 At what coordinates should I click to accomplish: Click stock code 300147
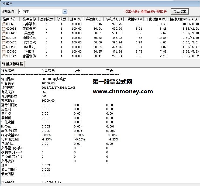11,56
